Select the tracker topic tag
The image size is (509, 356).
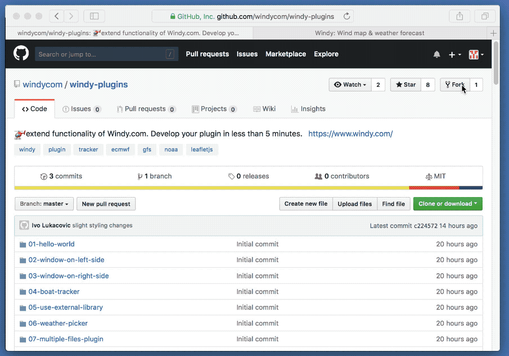coord(88,150)
